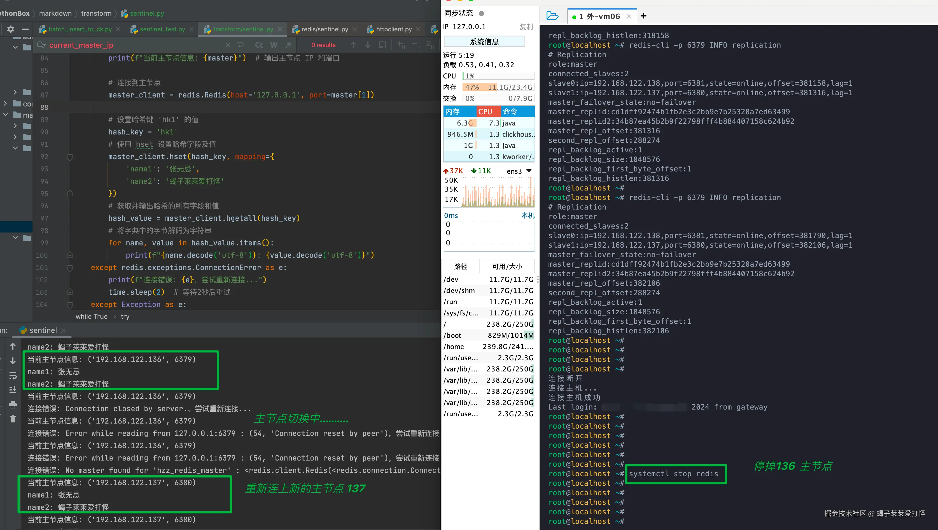The width and height of the screenshot is (938, 530).
Task: Click the print icon in Run panel
Action: coord(13,405)
